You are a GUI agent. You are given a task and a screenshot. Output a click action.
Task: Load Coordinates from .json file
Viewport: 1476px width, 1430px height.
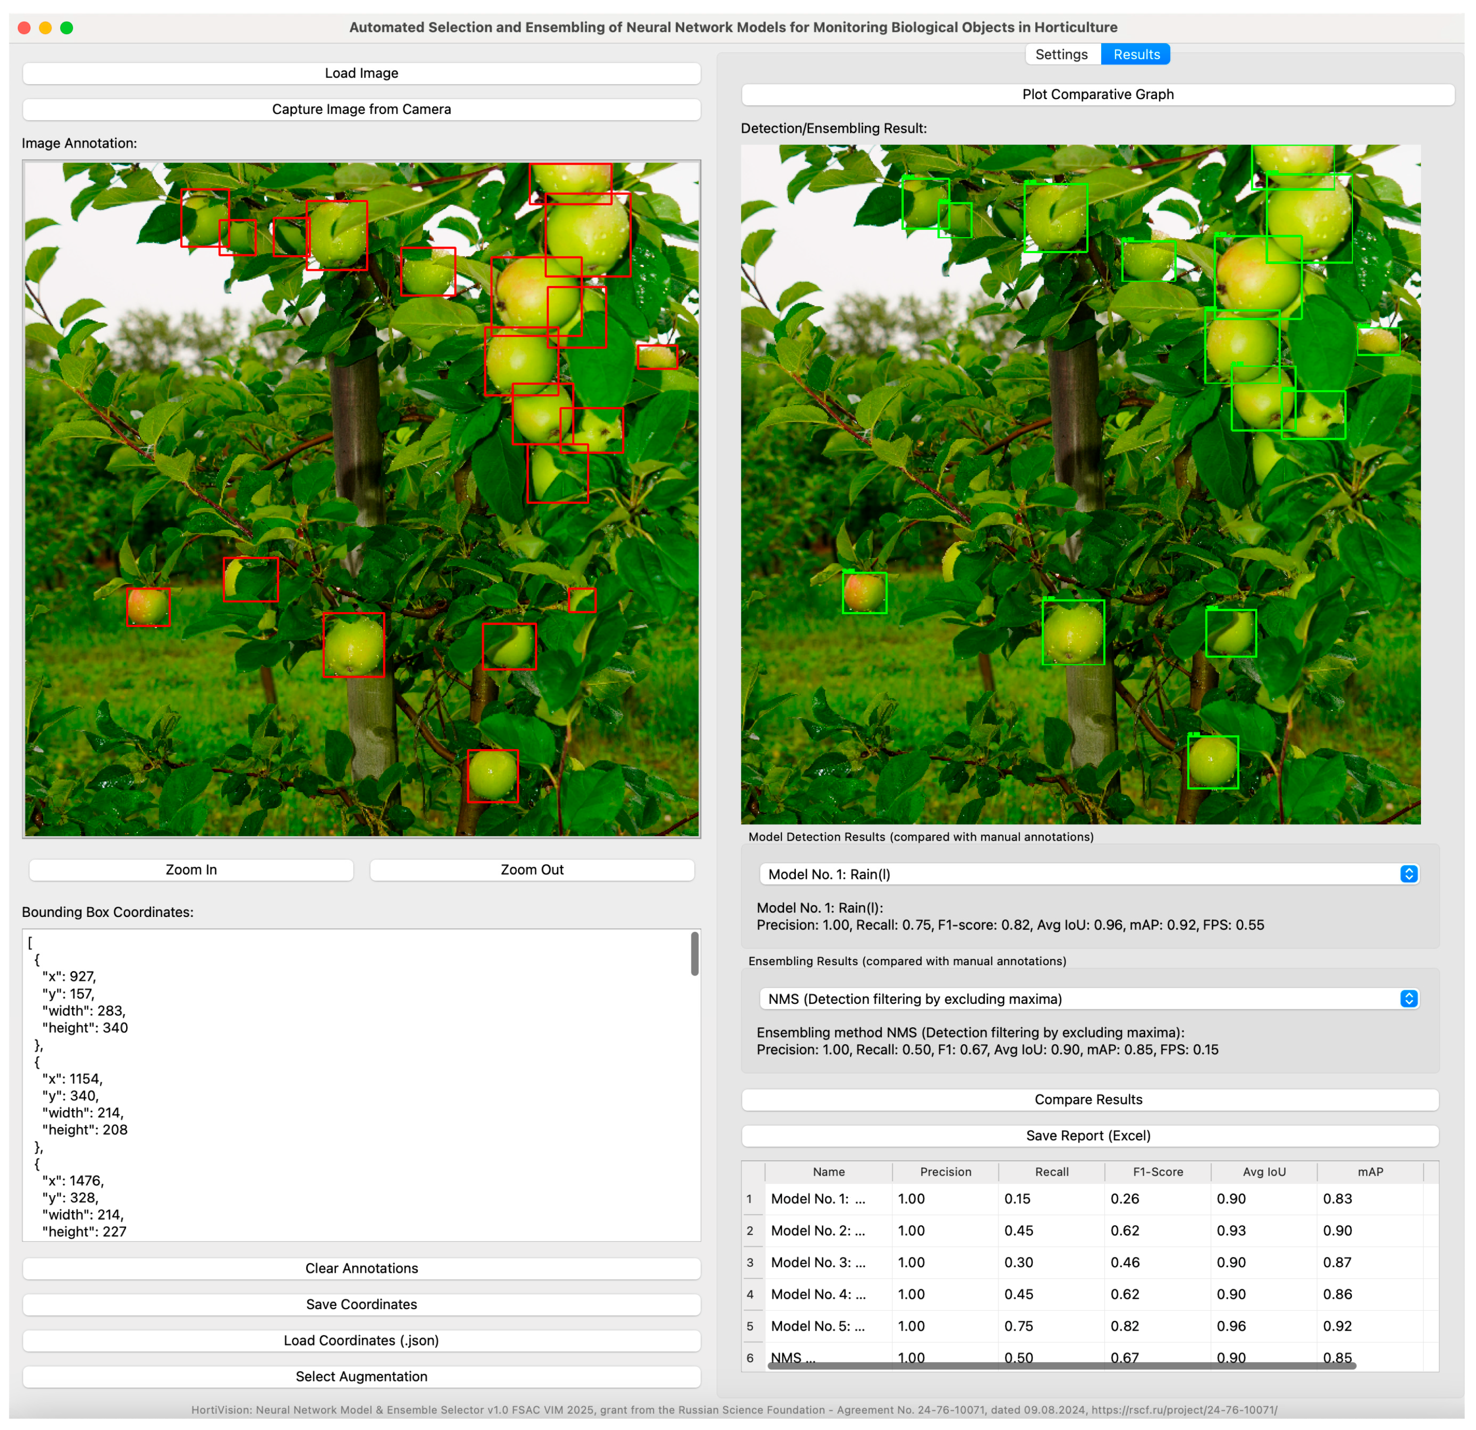point(362,1340)
